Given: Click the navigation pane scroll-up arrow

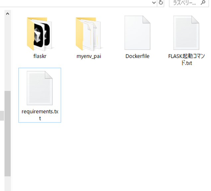Looking at the screenshot, I should [8, 14].
